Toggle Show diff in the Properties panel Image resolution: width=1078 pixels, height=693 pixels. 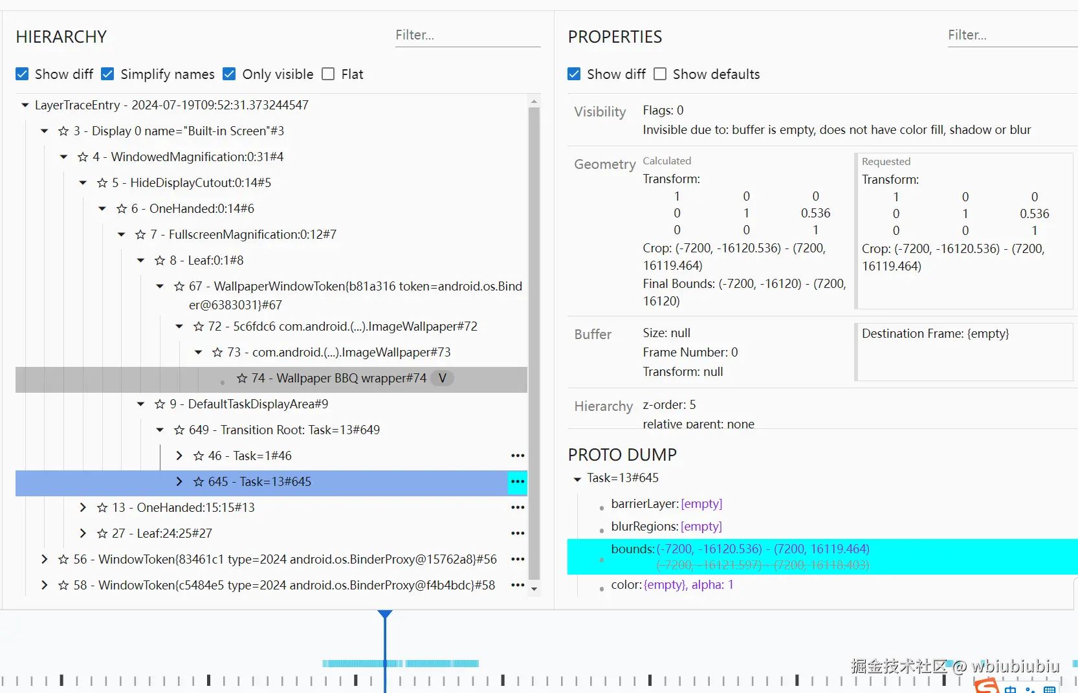tap(574, 74)
